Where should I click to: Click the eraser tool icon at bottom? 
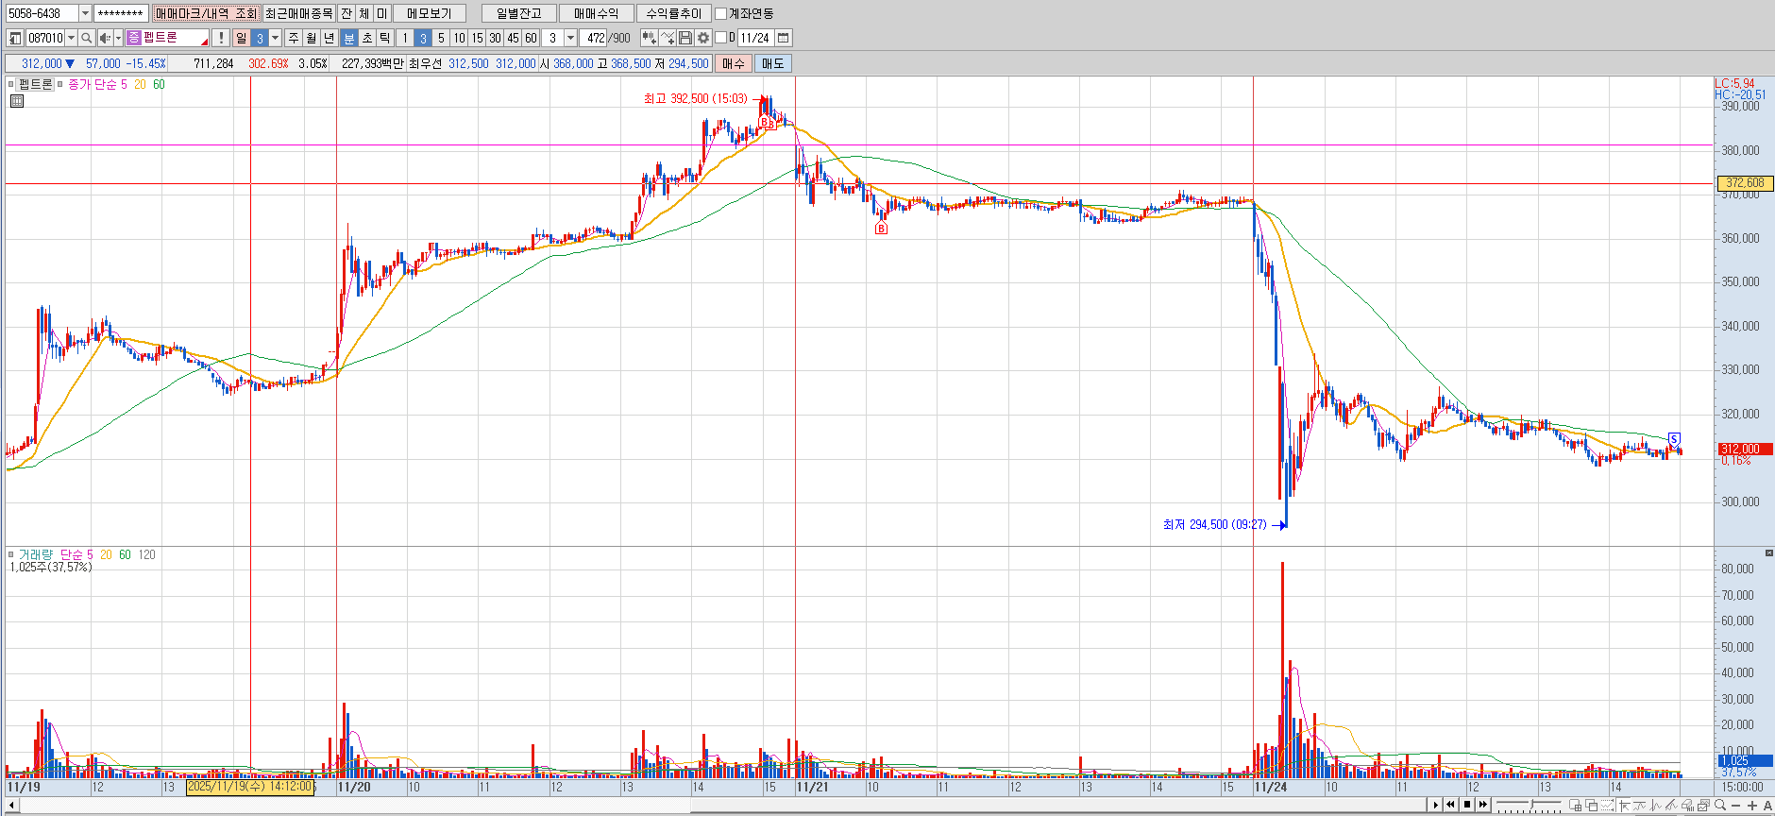[x=1686, y=805]
